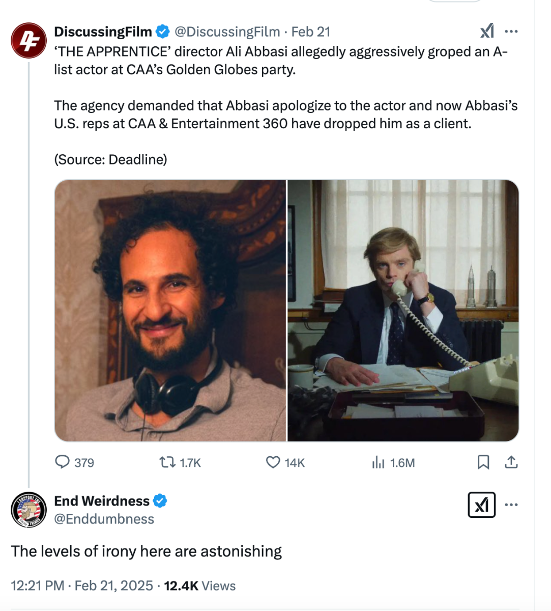Open the image of man on telephone
The width and height of the screenshot is (551, 611).
pos(403,311)
